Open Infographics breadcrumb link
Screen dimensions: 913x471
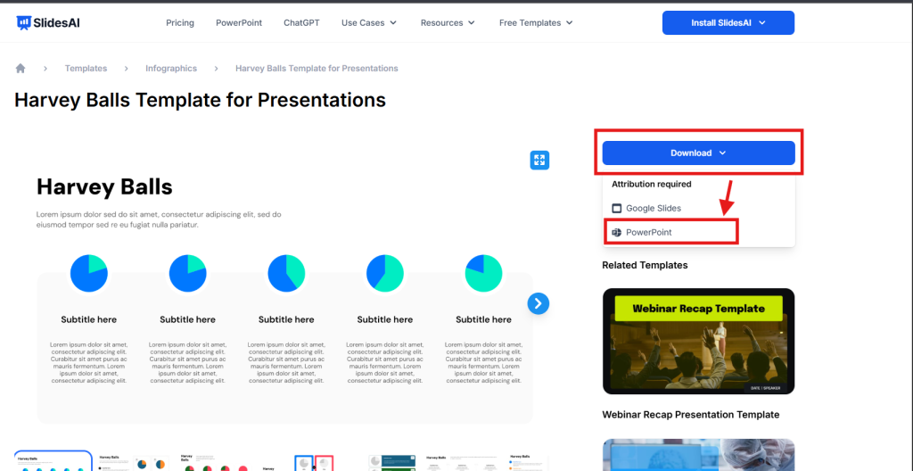171,68
